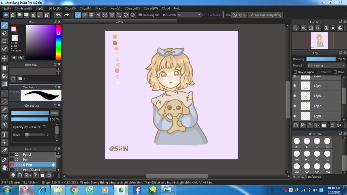Select the Move tool

(x=4, y=58)
